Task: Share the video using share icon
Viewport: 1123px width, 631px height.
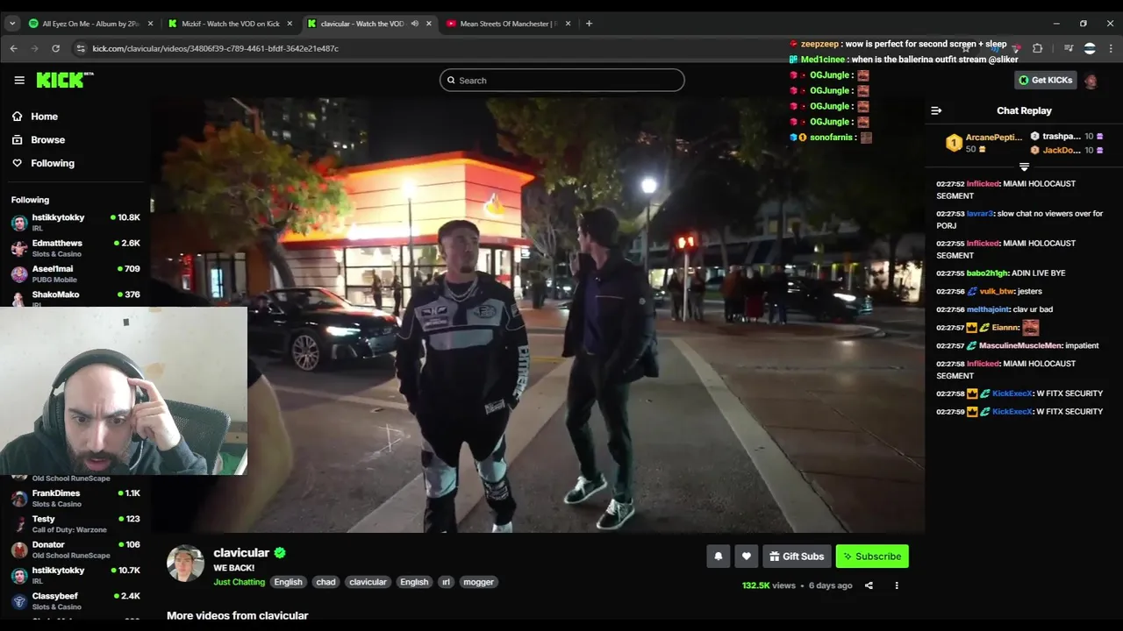Action: 869,585
